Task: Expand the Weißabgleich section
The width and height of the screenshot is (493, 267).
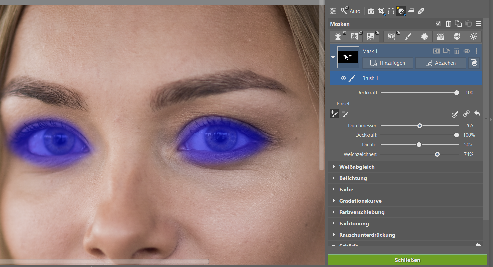Action: tap(333, 167)
